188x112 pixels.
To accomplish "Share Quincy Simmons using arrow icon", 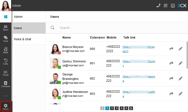I will (171, 63).
